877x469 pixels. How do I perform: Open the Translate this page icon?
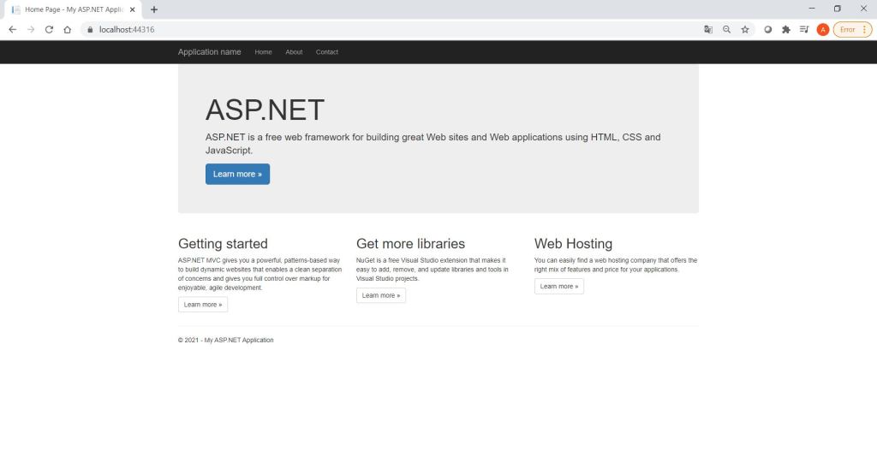[x=708, y=29]
